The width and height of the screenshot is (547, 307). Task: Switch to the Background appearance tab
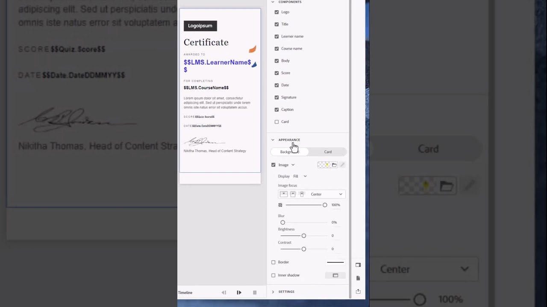290,152
